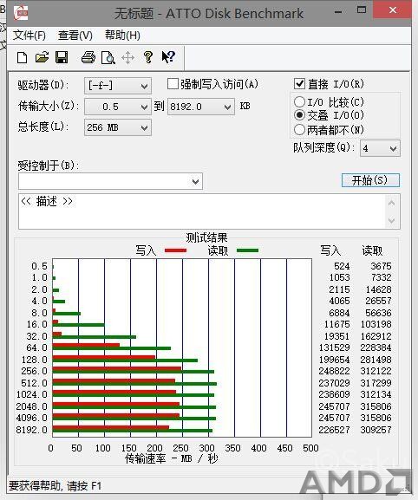Click the green 读取 legend swatch

pyautogui.click(x=248, y=250)
